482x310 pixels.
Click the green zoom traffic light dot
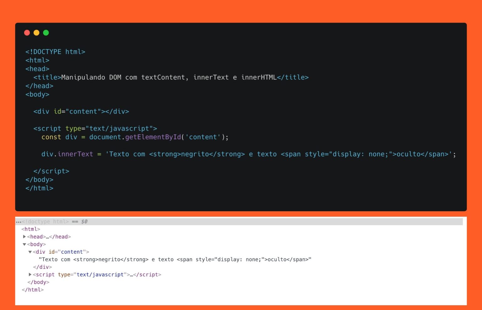(46, 33)
